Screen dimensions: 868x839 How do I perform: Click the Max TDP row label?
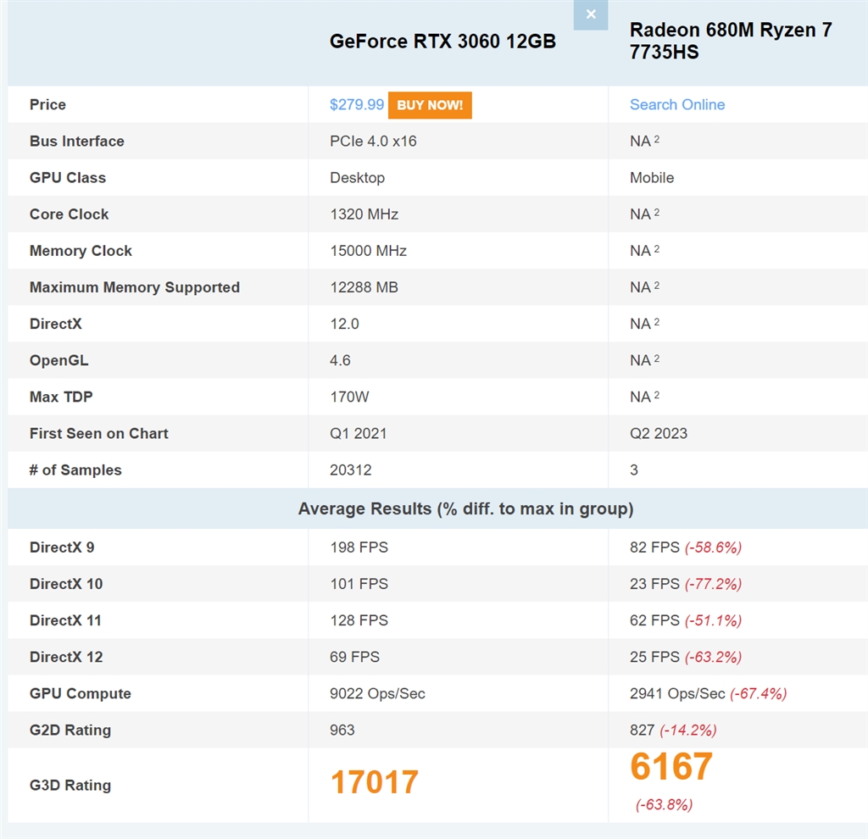click(61, 397)
